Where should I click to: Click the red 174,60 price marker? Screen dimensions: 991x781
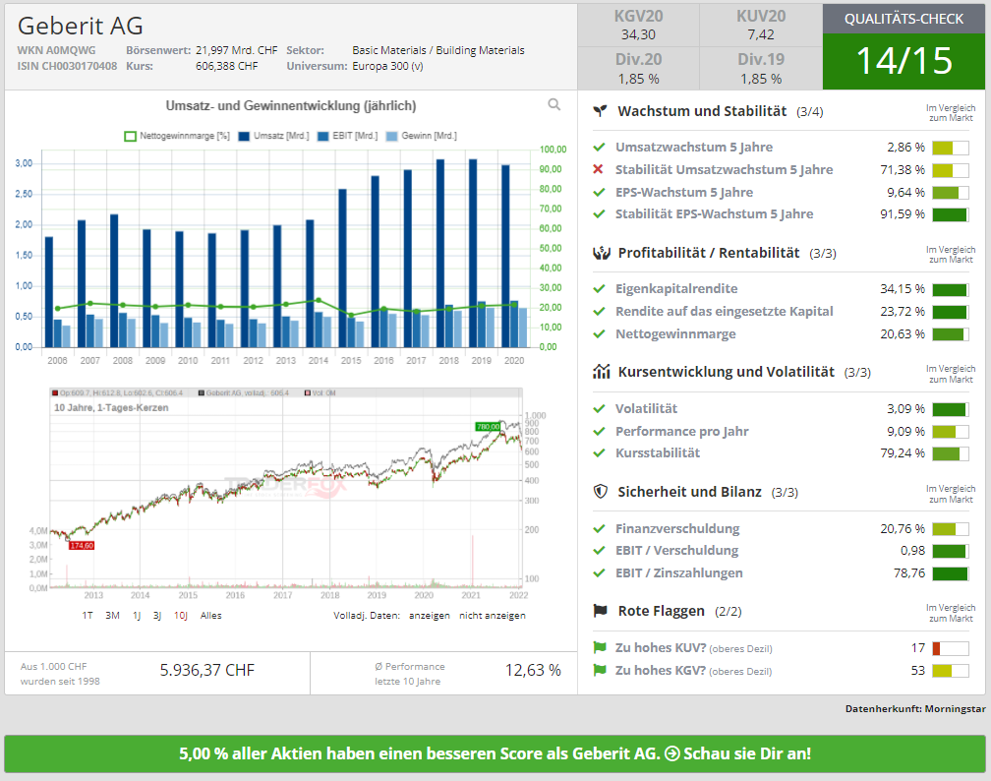coord(82,545)
